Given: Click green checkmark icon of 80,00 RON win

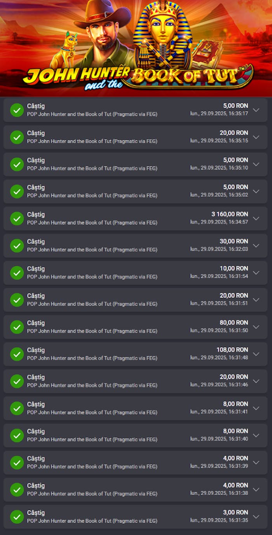Looking at the screenshot, I should [17, 327].
